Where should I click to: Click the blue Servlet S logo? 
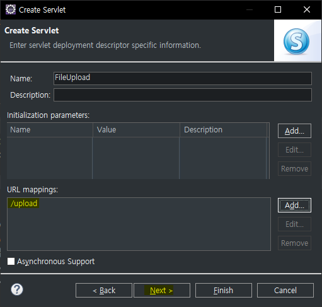(x=296, y=42)
